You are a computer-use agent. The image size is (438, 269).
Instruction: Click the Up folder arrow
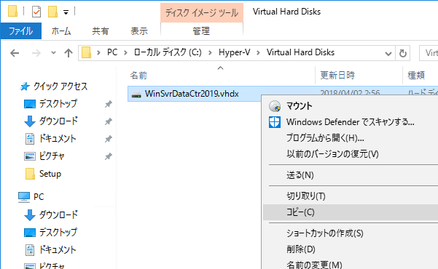coord(69,53)
